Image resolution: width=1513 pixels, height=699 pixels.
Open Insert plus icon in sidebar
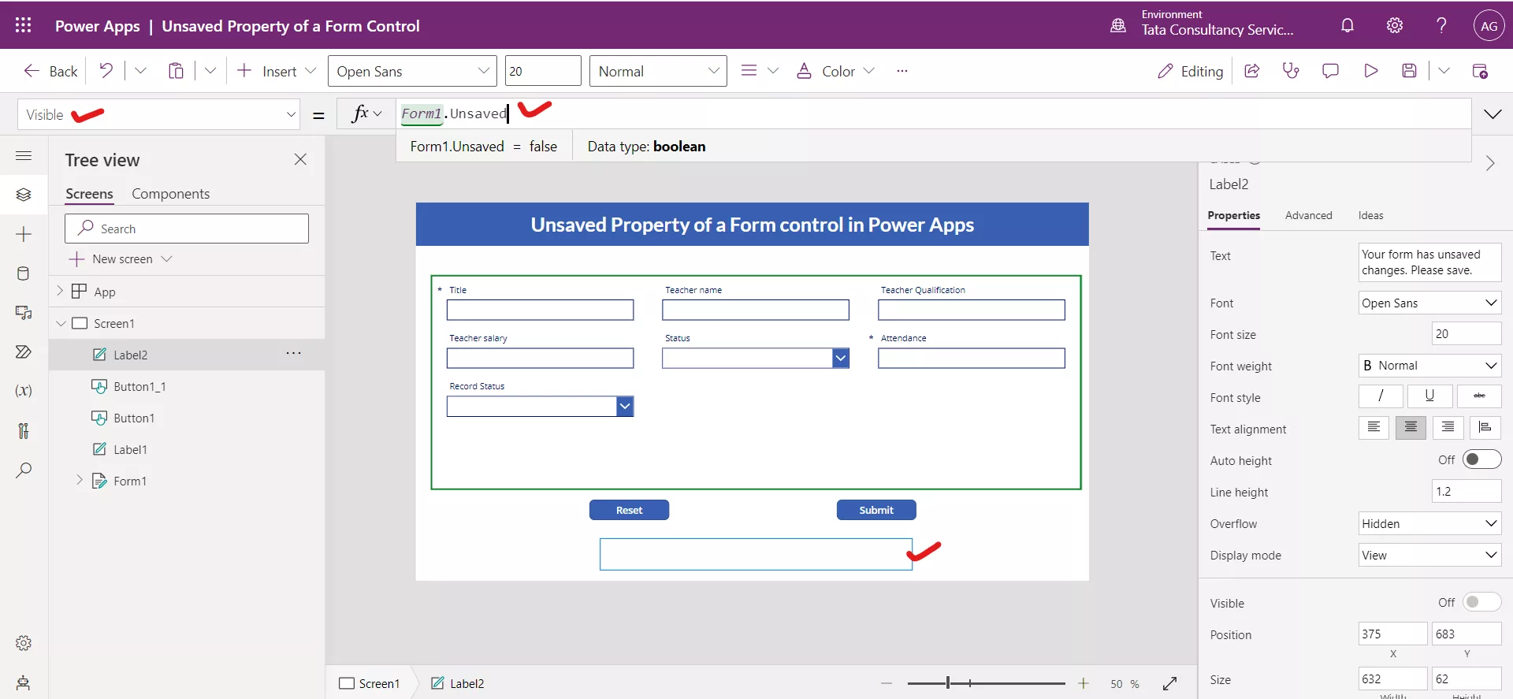click(24, 234)
